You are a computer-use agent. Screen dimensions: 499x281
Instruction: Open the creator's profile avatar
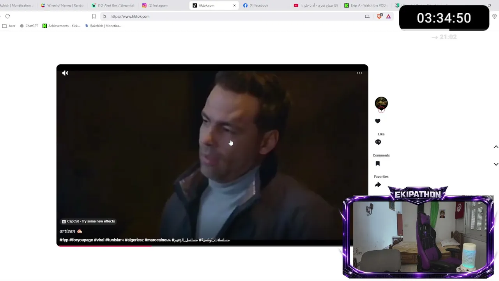pyautogui.click(x=381, y=103)
